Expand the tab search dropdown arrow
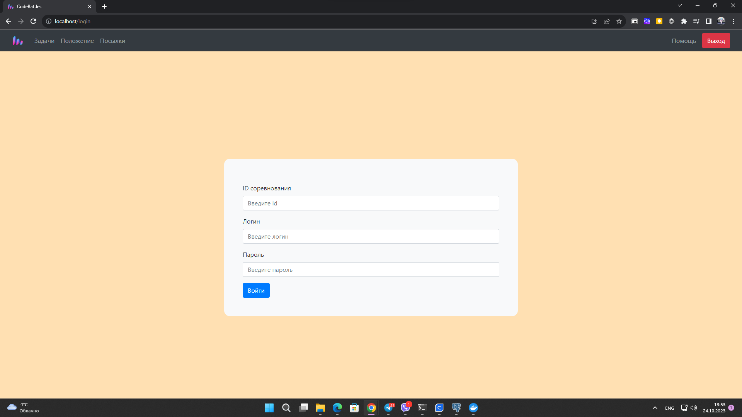The width and height of the screenshot is (742, 417). tap(680, 5)
